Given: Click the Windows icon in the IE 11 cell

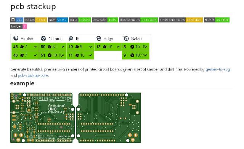Looking at the screenshot, I should click(x=77, y=55).
